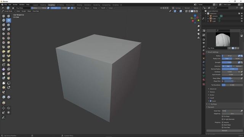The height and width of the screenshot is (137, 244).
Task: Select the Cloth Filter tool
Action: tap(8, 97)
